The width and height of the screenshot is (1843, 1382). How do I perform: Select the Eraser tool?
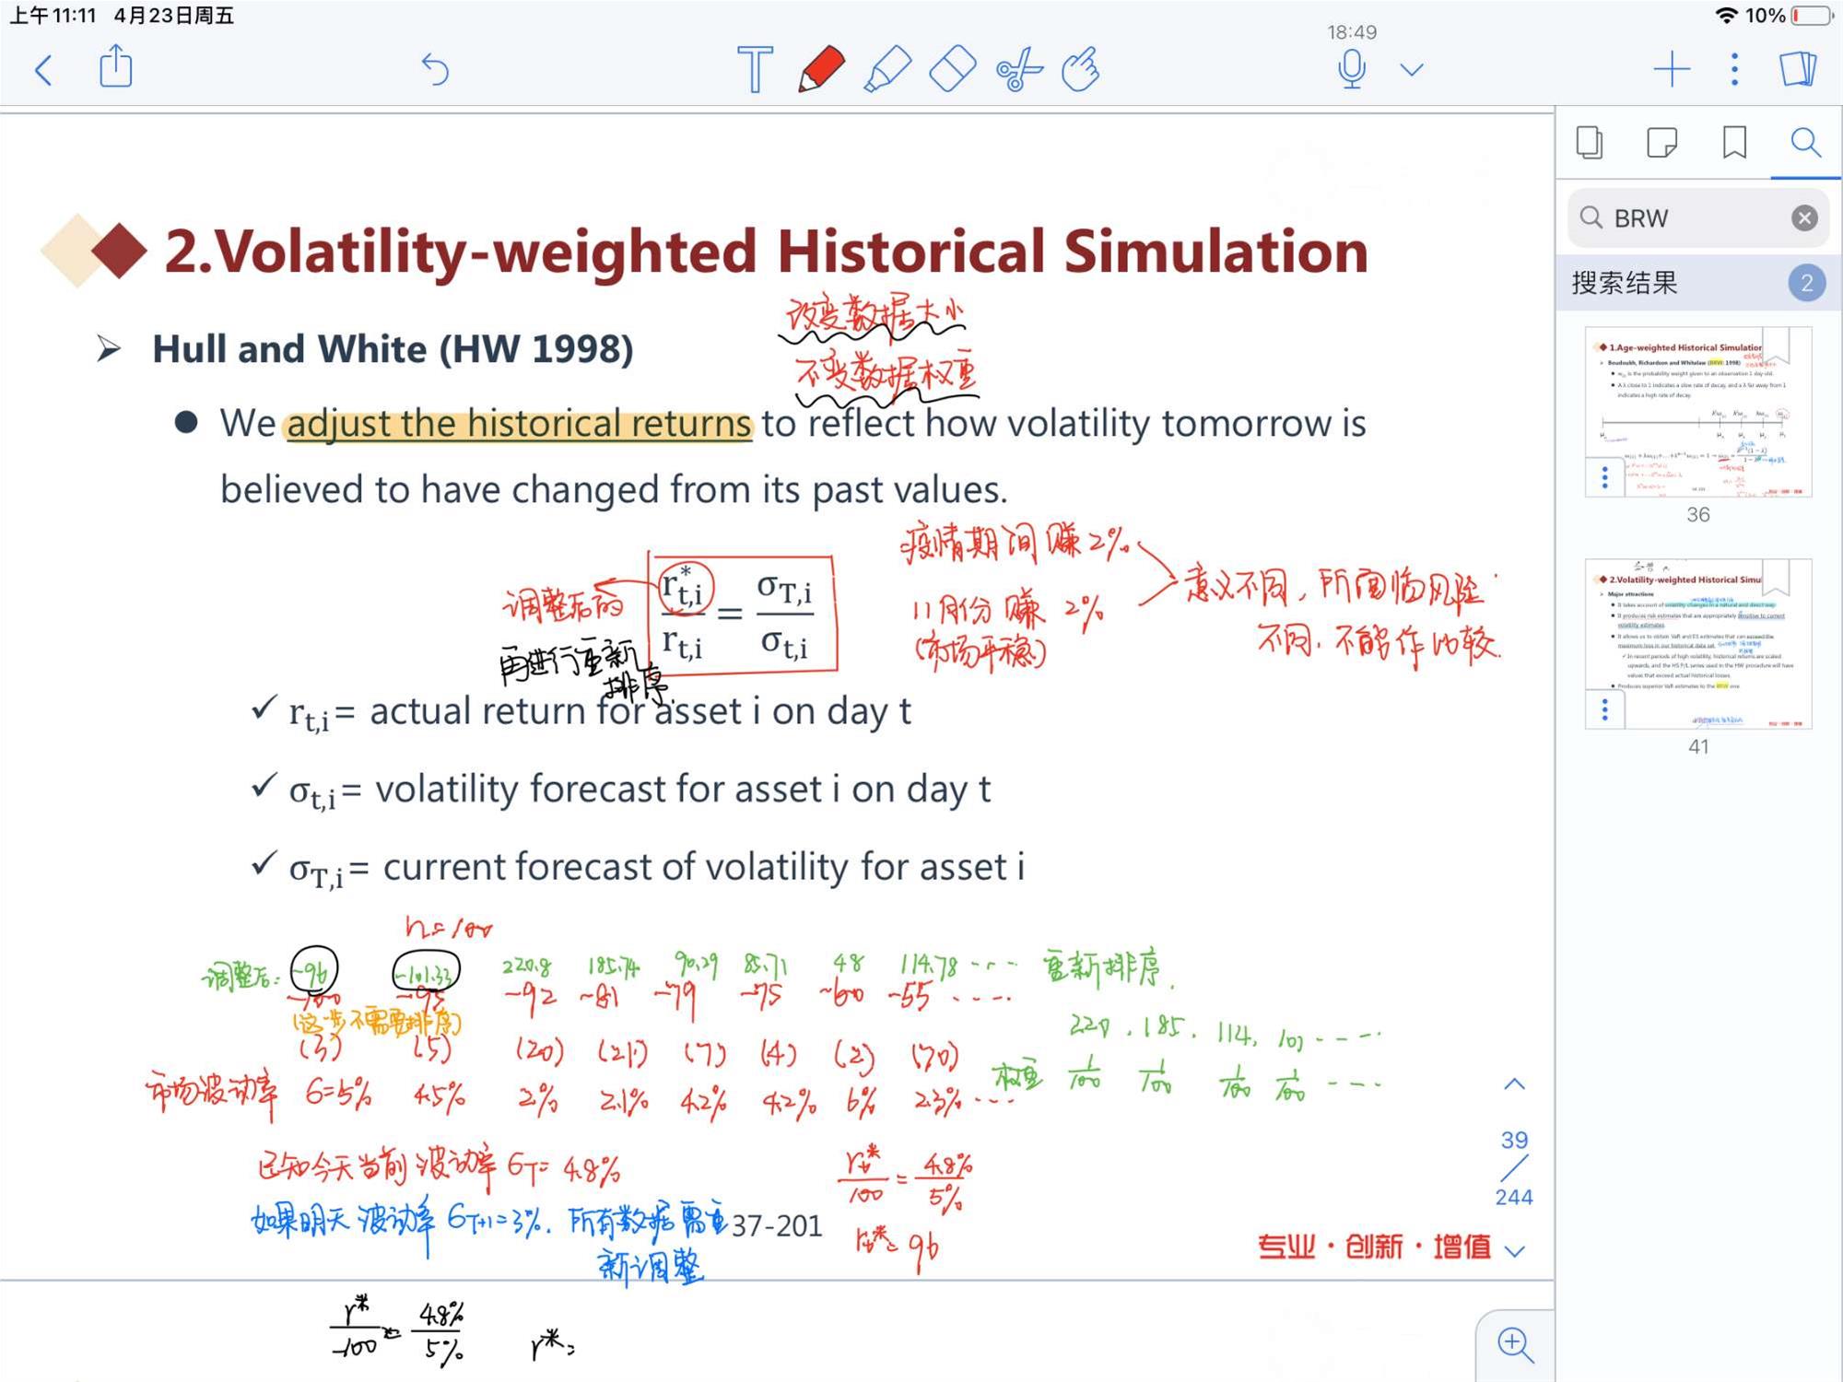tap(953, 69)
